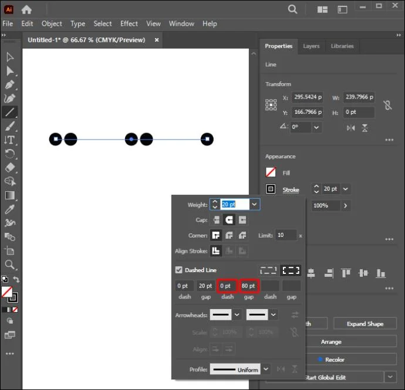
Task: Click the Fill color swatch in Appearance
Action: coord(271,172)
